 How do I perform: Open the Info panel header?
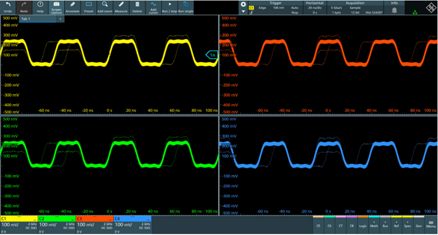coord(394,3)
